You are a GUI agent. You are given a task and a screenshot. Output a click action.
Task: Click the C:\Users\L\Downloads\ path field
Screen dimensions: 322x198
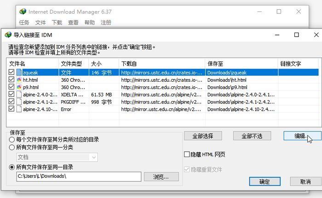pyautogui.click(x=79, y=176)
